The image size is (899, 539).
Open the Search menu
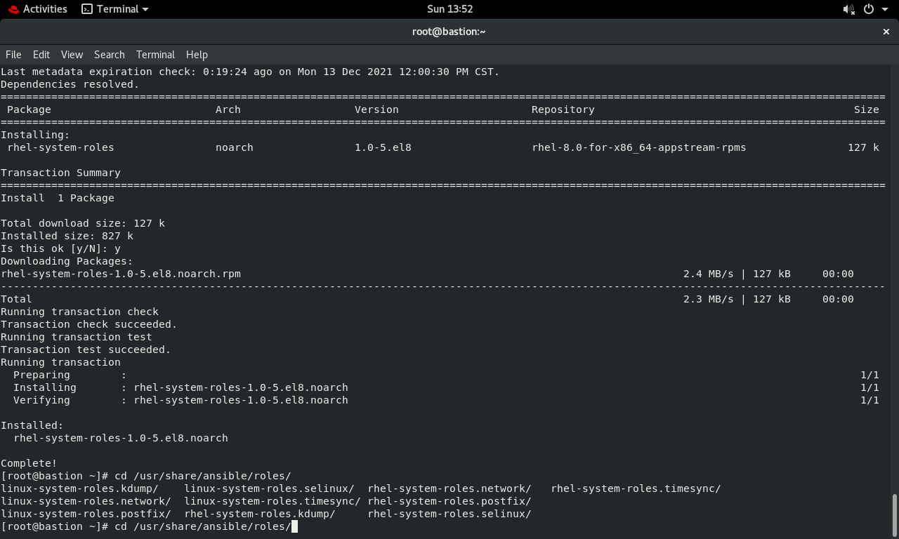pos(110,55)
